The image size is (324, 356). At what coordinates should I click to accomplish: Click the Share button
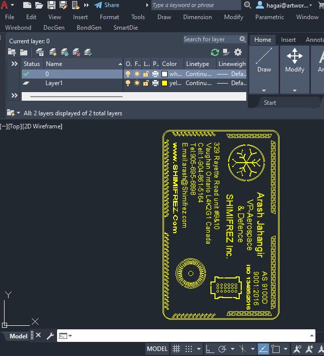tap(107, 5)
